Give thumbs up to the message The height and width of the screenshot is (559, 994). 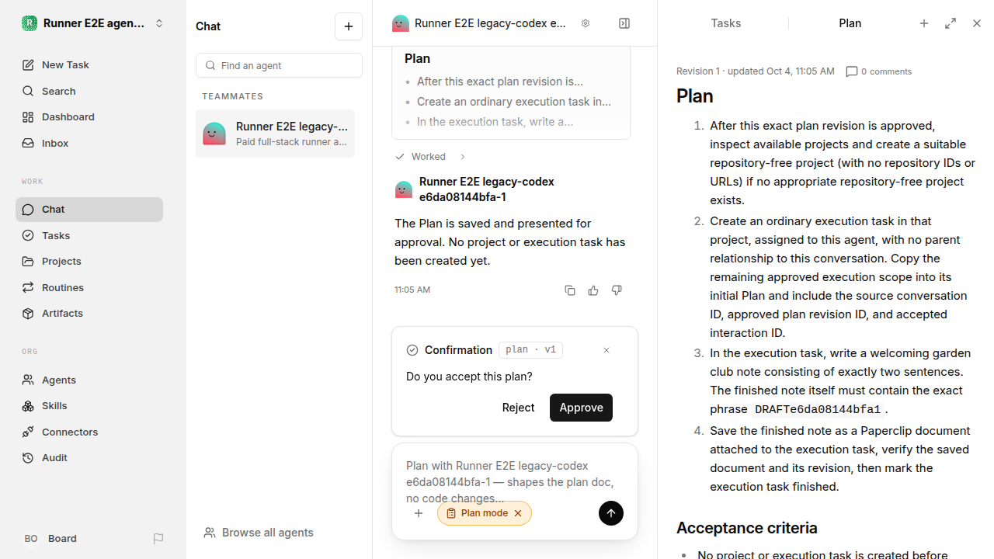pyautogui.click(x=593, y=290)
